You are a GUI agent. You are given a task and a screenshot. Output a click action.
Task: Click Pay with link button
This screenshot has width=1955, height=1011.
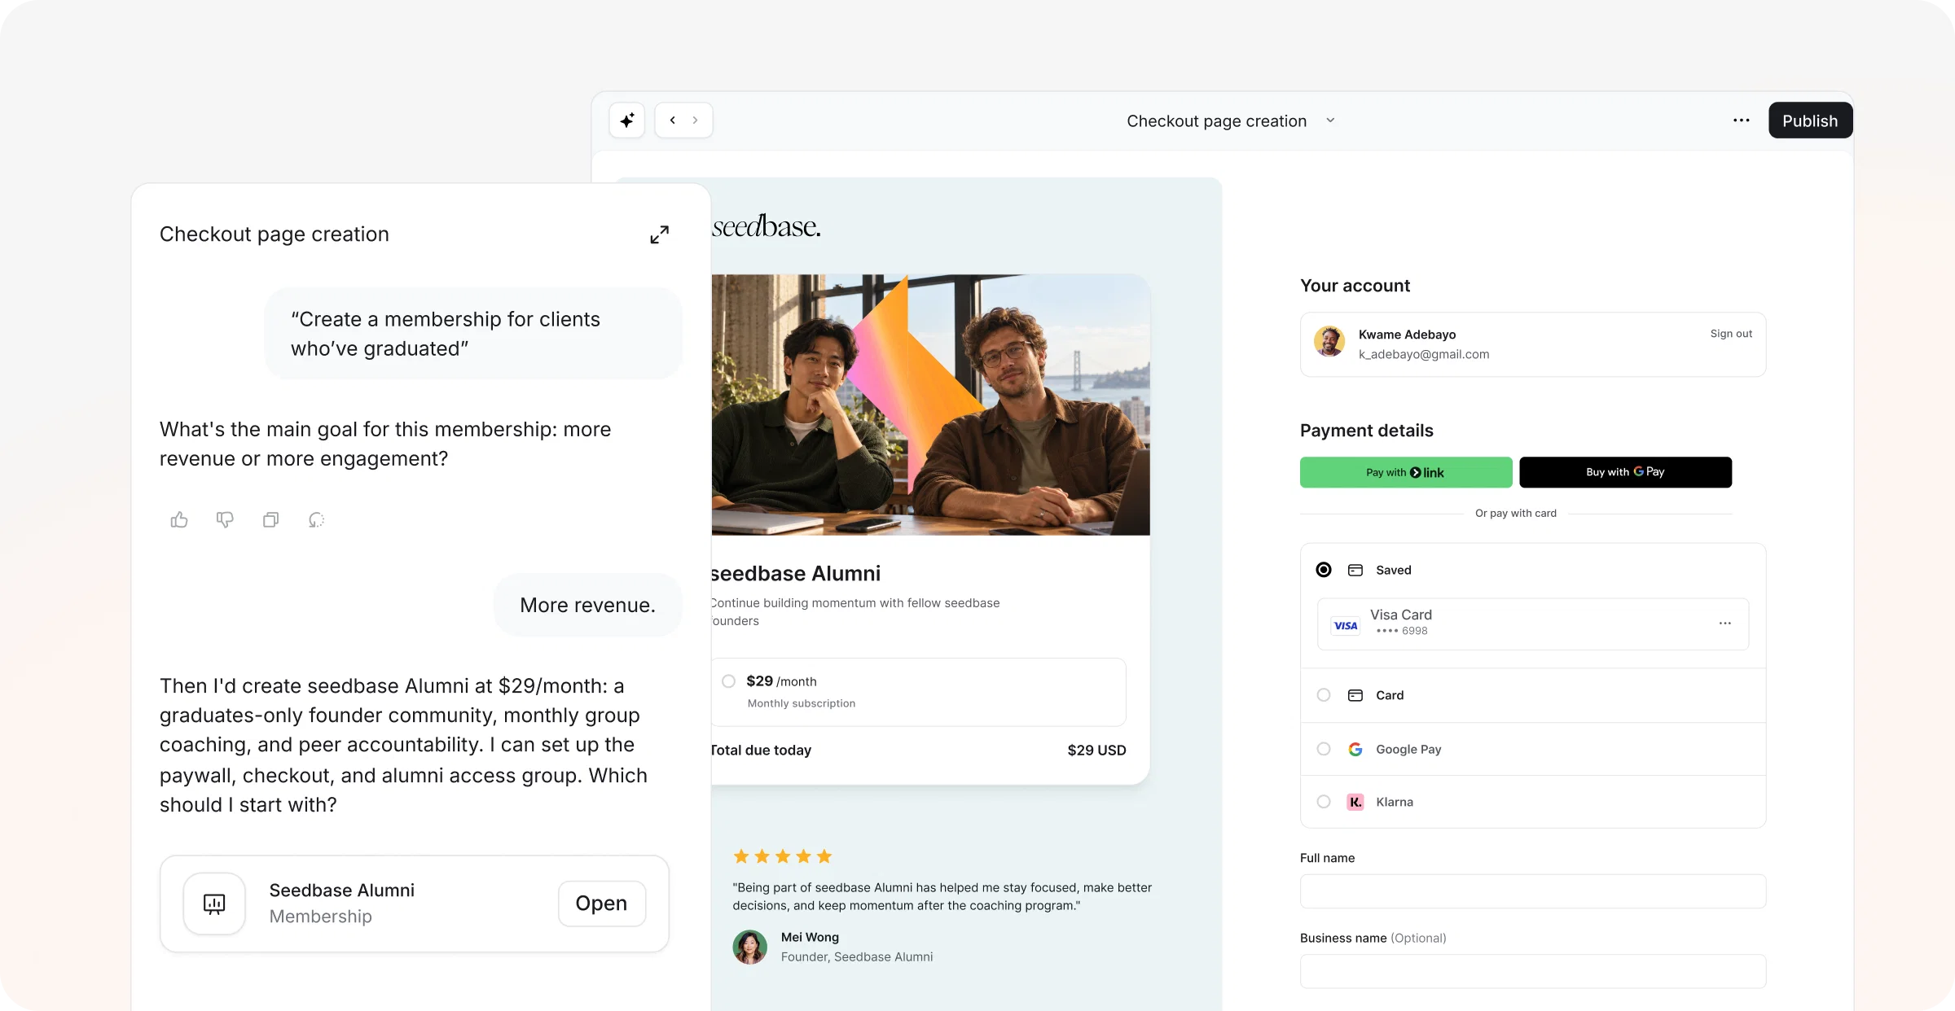click(x=1406, y=472)
